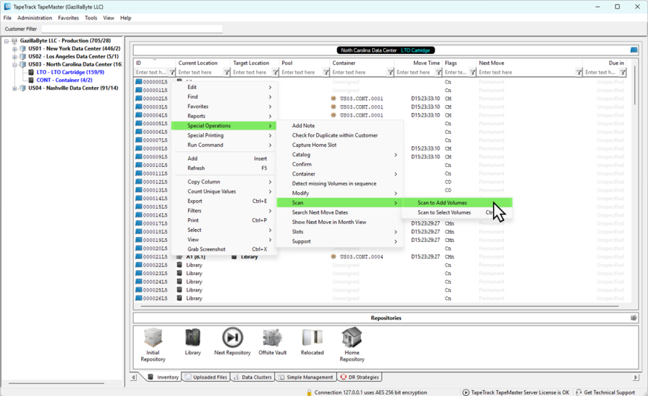Click the Target Location filter funnel icon

click(x=275, y=72)
